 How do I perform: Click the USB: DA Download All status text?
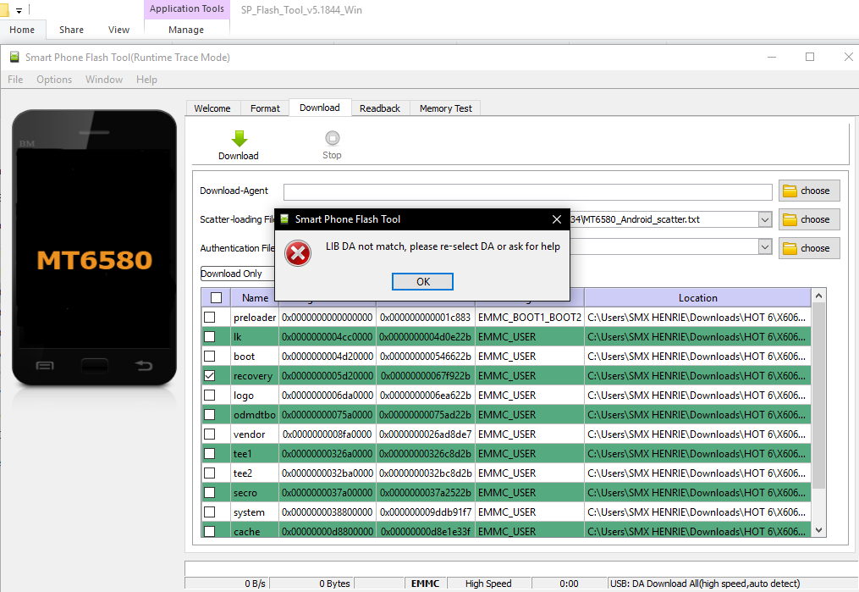pyautogui.click(x=705, y=584)
